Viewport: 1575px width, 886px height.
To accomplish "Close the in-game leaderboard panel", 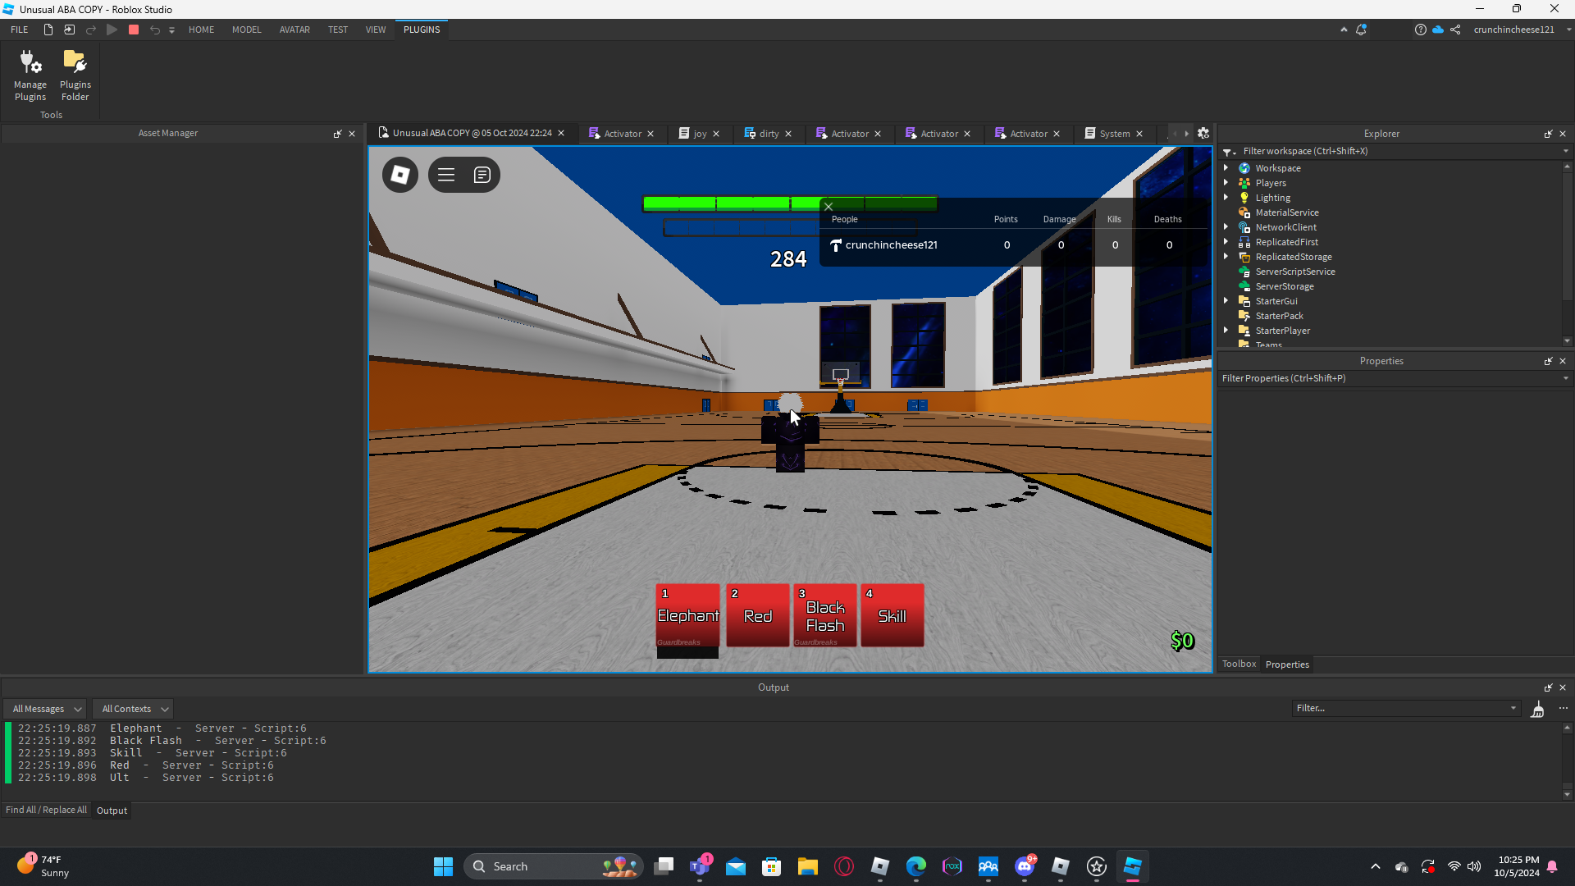I will [x=829, y=207].
